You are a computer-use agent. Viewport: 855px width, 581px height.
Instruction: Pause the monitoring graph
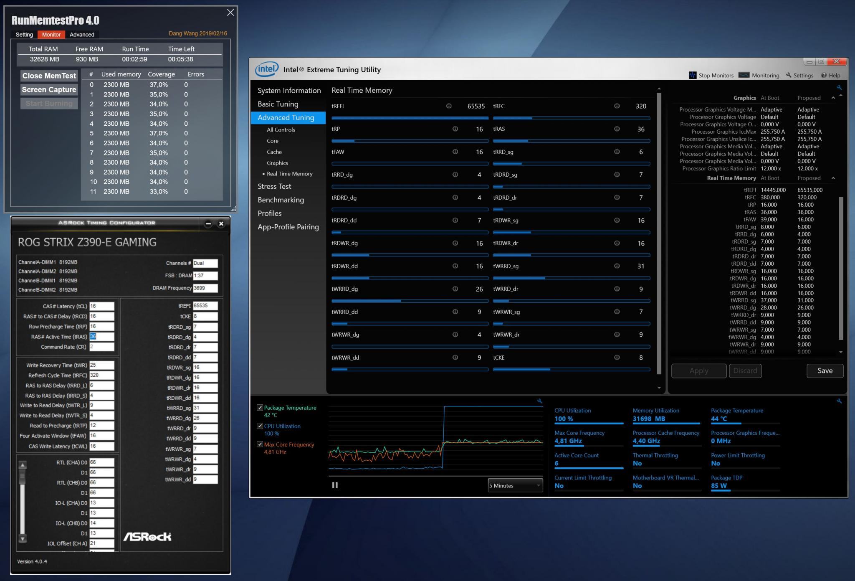(335, 485)
